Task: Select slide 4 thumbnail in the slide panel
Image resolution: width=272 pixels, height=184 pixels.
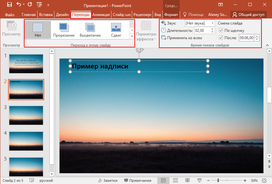Action: coord(26,141)
